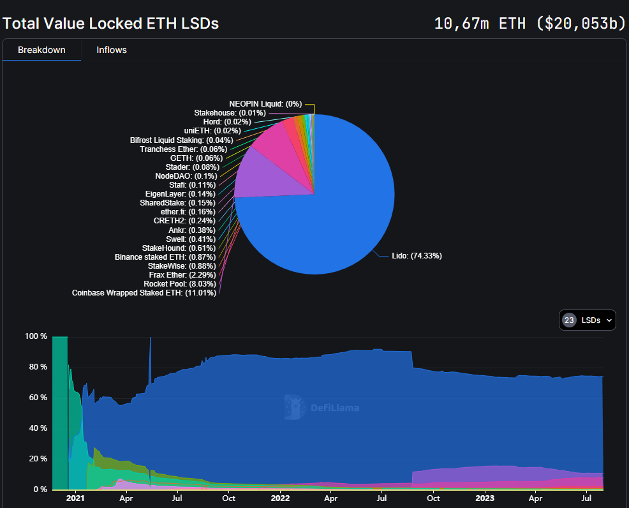Click the Oct 2022 x-axis tick label
The width and height of the screenshot is (629, 508).
pos(433,498)
